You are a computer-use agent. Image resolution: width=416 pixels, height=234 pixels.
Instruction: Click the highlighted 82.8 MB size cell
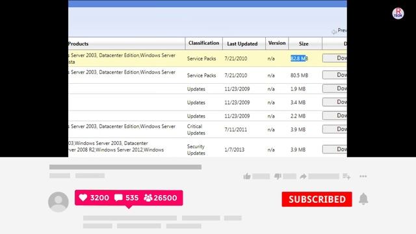tap(299, 58)
